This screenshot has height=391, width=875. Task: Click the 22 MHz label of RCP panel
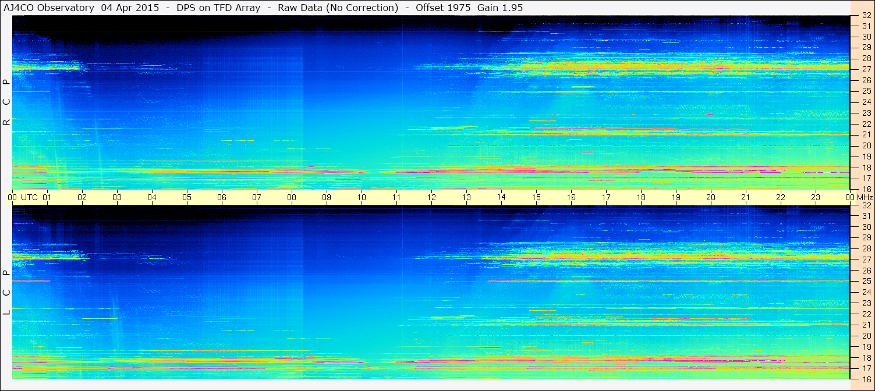coord(866,124)
